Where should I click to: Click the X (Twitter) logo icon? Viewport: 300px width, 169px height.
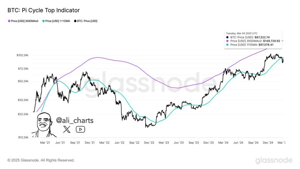coord(67,129)
